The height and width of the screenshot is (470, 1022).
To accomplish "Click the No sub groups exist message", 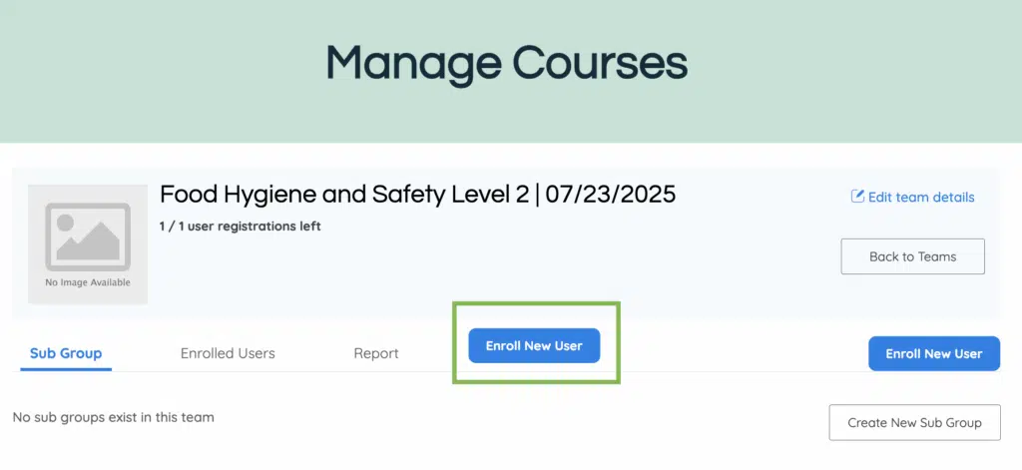I will click(x=113, y=417).
